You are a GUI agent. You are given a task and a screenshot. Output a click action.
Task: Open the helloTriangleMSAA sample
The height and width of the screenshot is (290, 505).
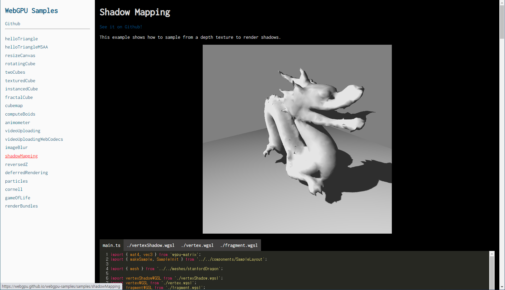click(x=26, y=47)
